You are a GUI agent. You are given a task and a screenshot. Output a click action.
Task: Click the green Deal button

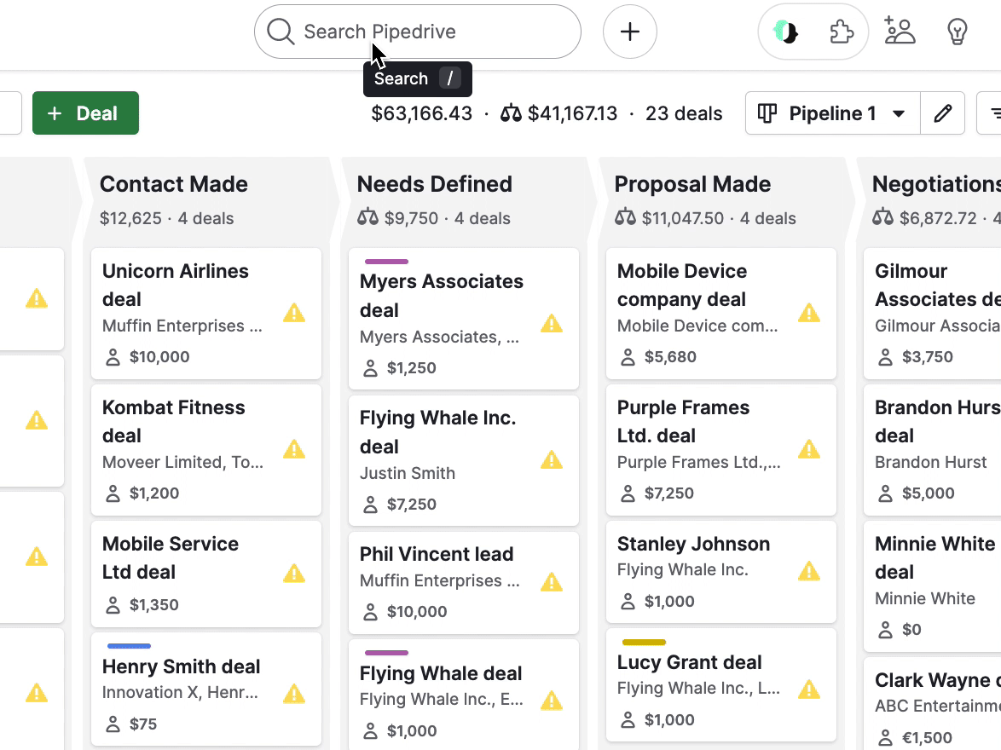click(85, 113)
